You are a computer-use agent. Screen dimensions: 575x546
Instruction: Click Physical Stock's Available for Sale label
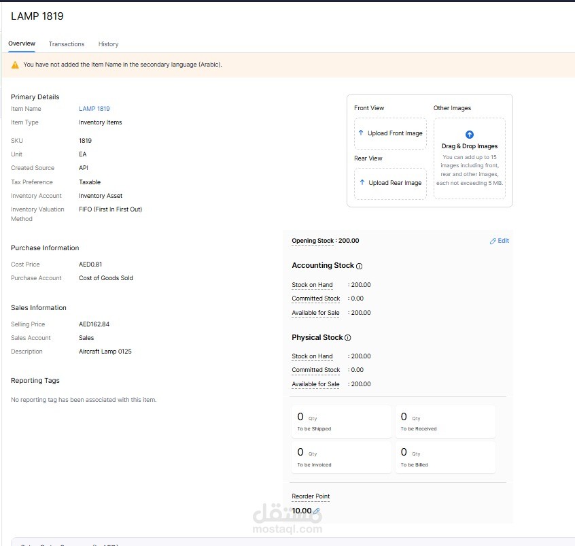[x=315, y=383]
